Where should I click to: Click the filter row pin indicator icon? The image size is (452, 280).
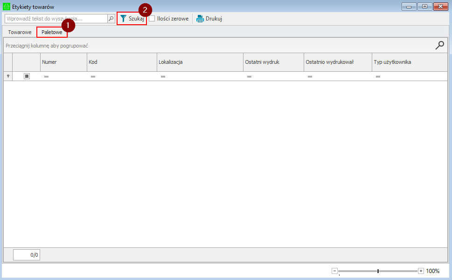(8, 76)
